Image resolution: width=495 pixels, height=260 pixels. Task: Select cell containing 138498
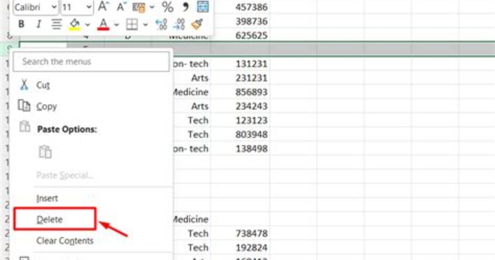tap(240, 149)
